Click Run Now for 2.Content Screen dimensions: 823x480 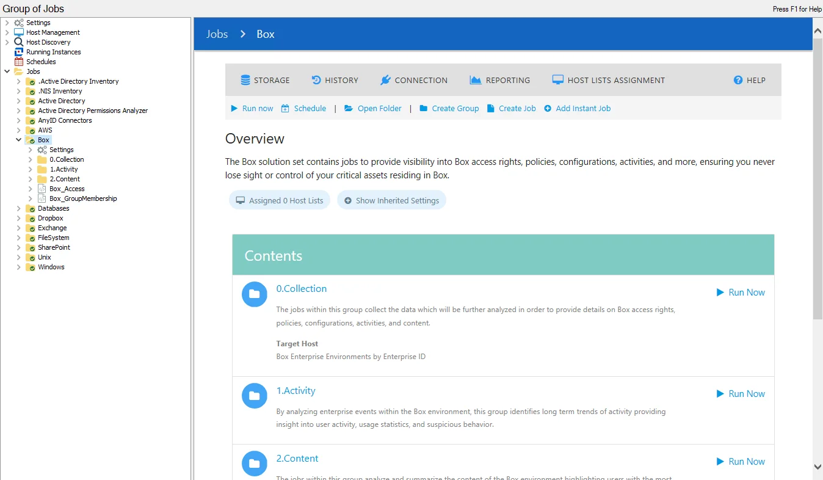741,462
